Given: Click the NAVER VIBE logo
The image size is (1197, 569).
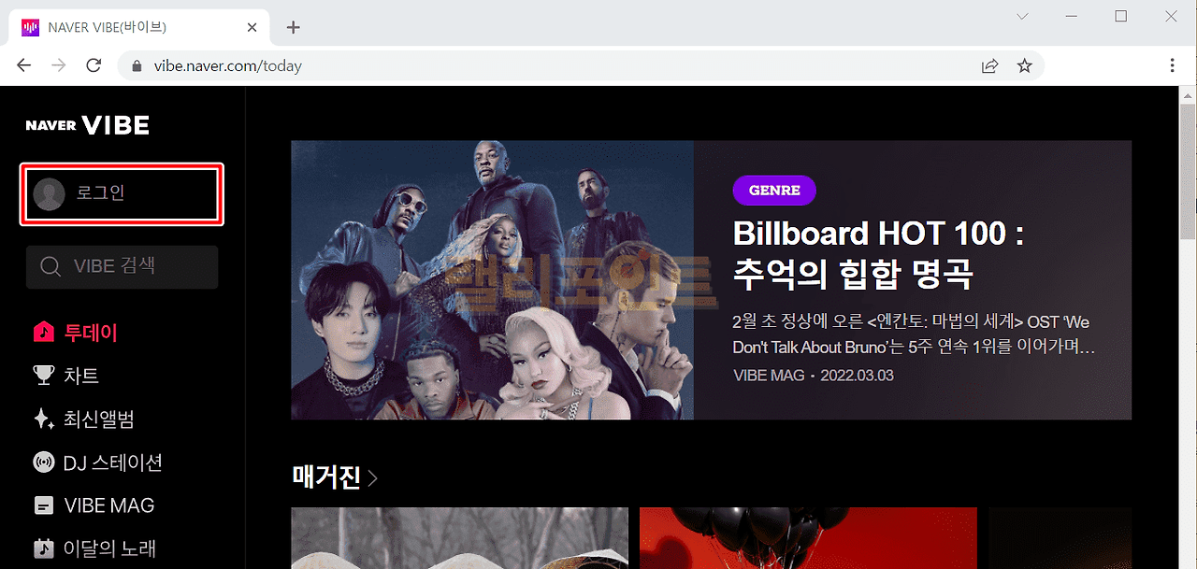Looking at the screenshot, I should tap(87, 126).
